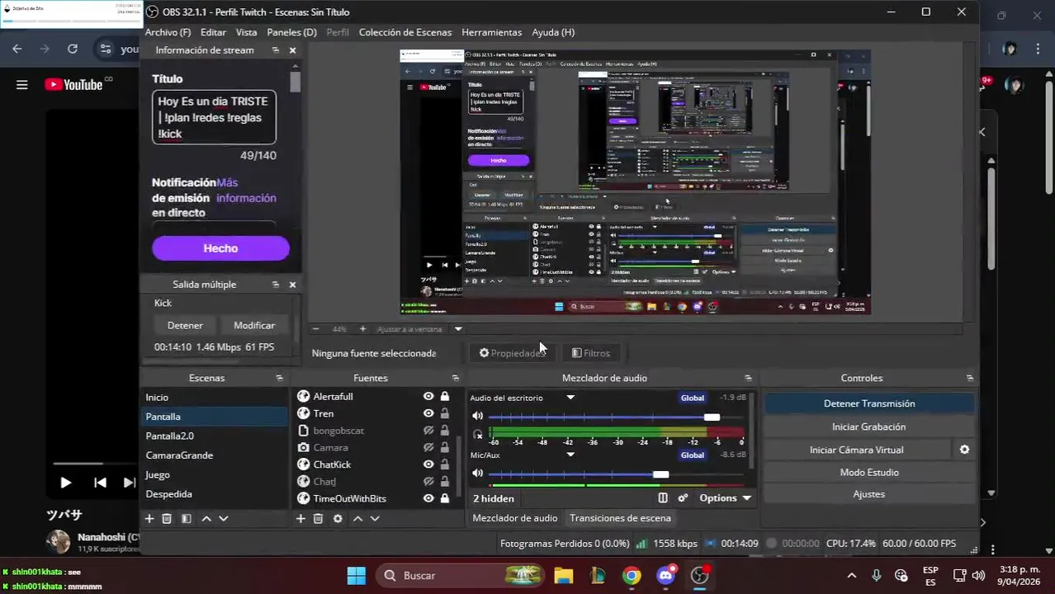
Task: Enable Modo Estudio
Action: pyautogui.click(x=869, y=472)
